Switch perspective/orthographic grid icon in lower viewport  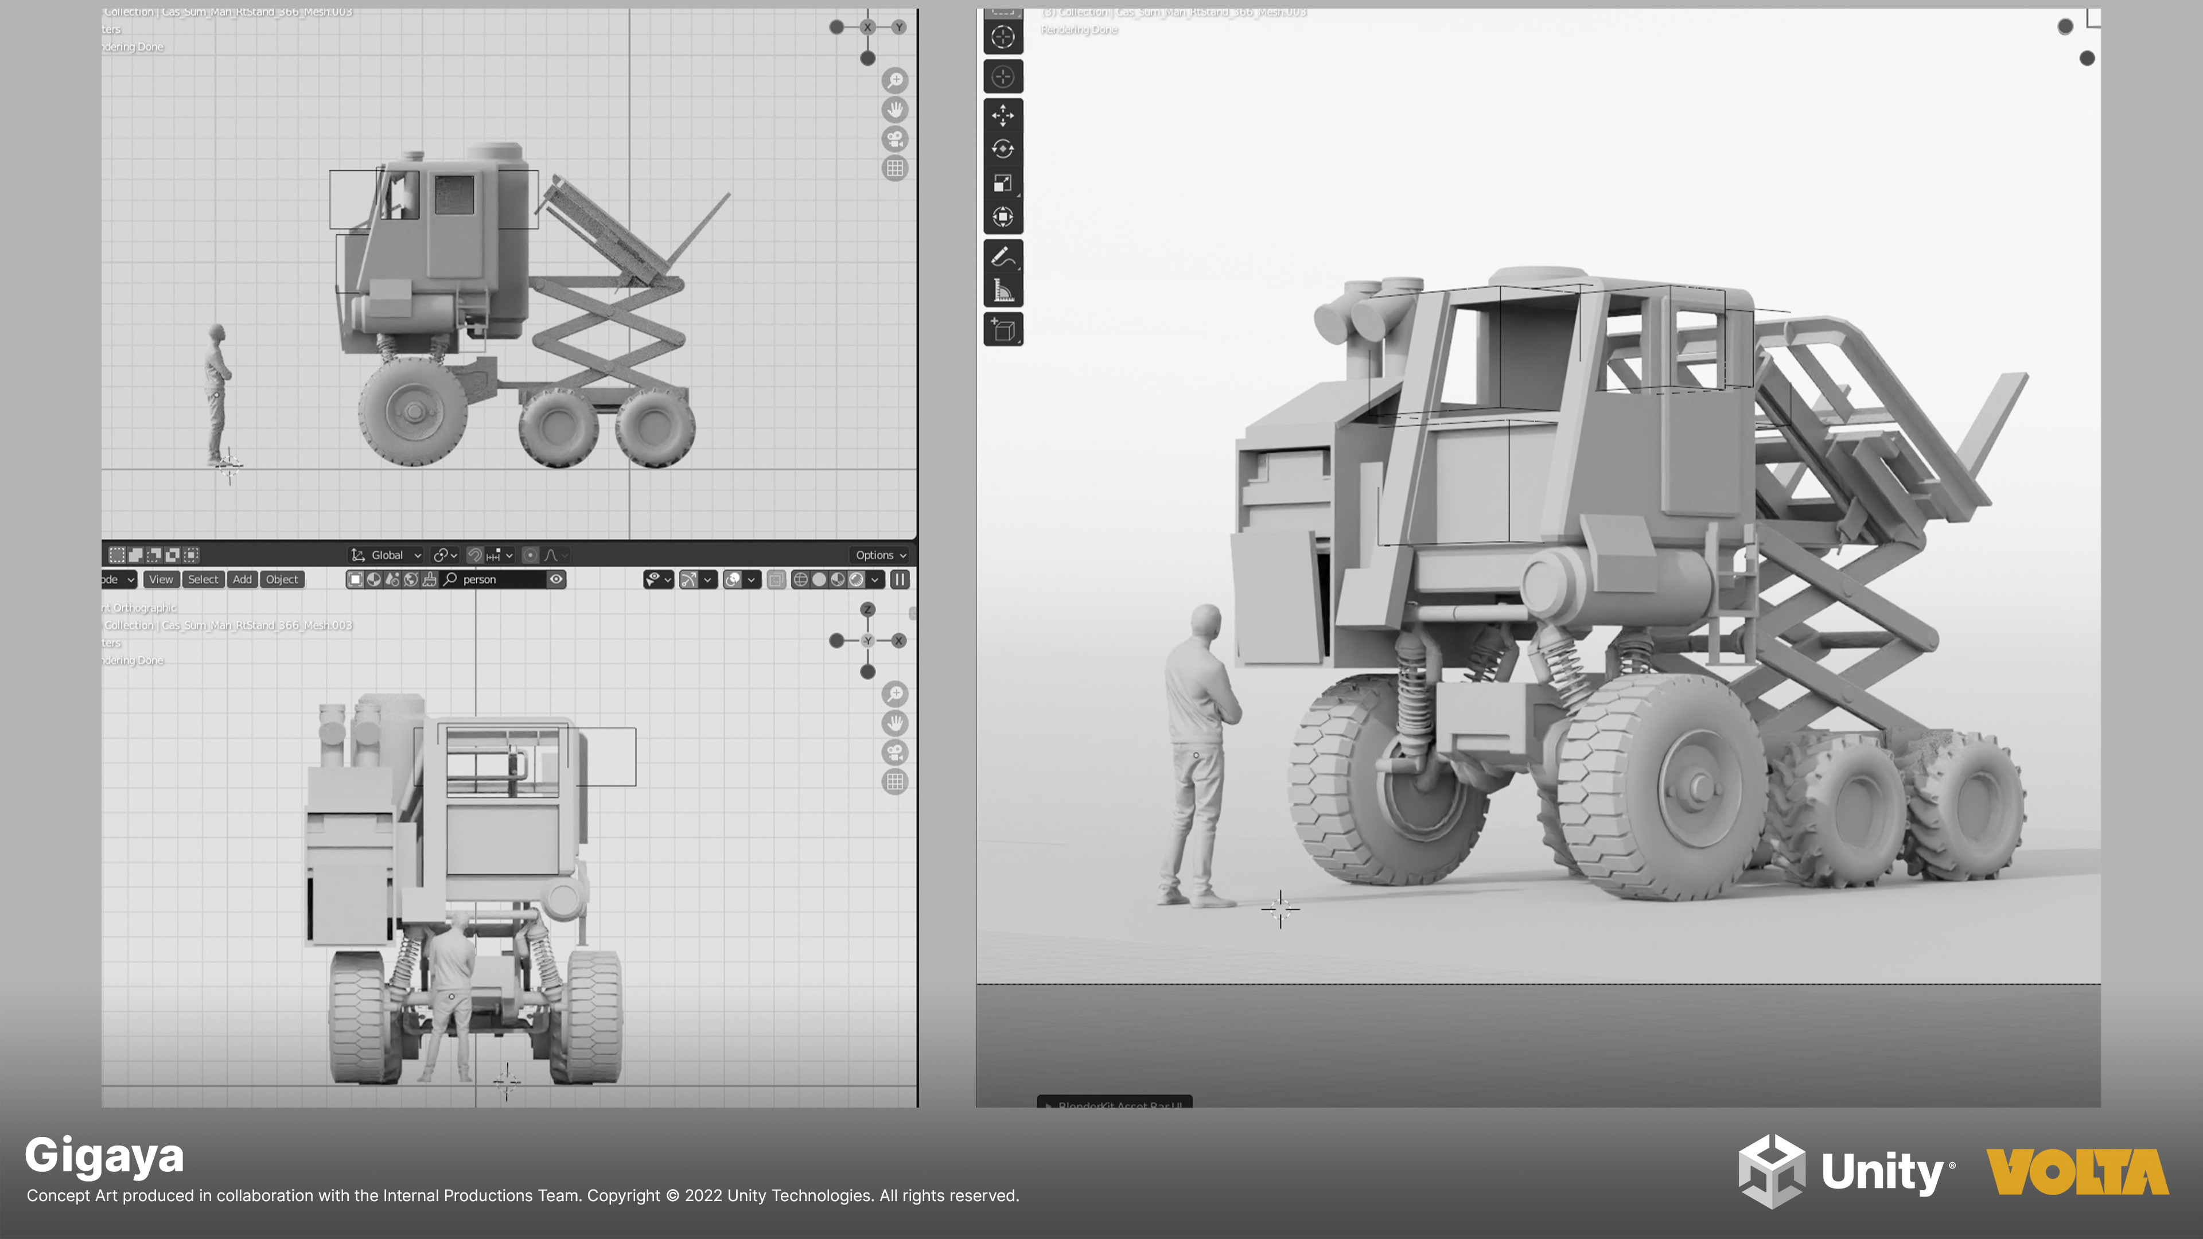pos(894,781)
